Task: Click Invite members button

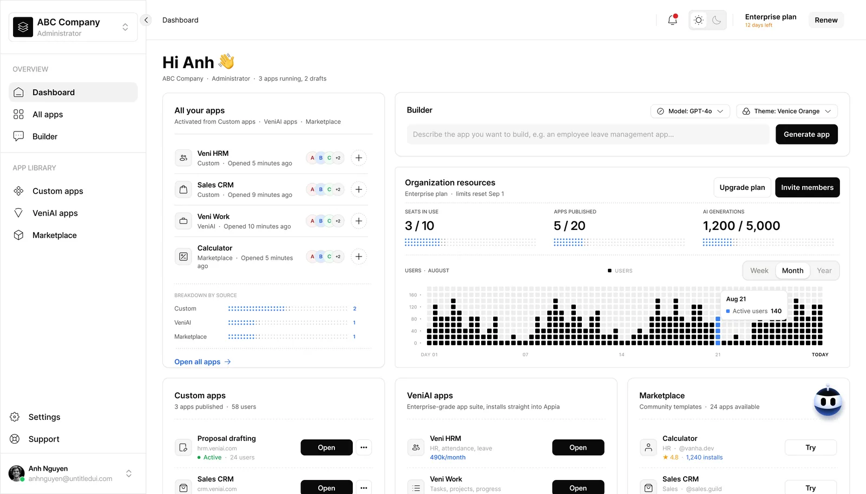Action: [807, 188]
